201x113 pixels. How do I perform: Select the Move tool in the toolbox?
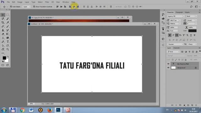(x=3, y=15)
